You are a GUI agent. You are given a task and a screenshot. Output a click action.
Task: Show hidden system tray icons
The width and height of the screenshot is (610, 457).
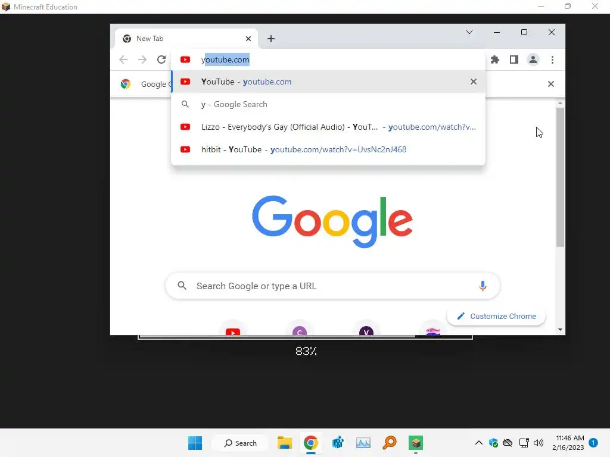pos(479,443)
